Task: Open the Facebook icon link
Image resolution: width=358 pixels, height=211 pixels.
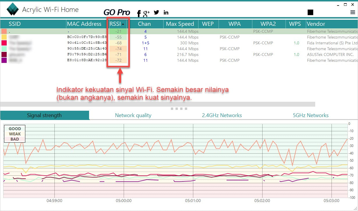Action: [x=139, y=13]
